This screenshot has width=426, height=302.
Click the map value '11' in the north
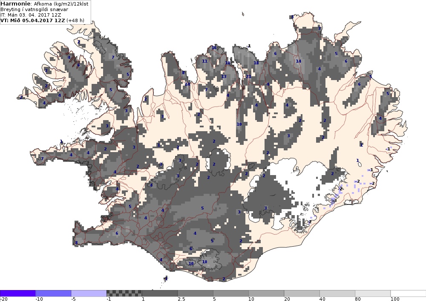click(204, 61)
